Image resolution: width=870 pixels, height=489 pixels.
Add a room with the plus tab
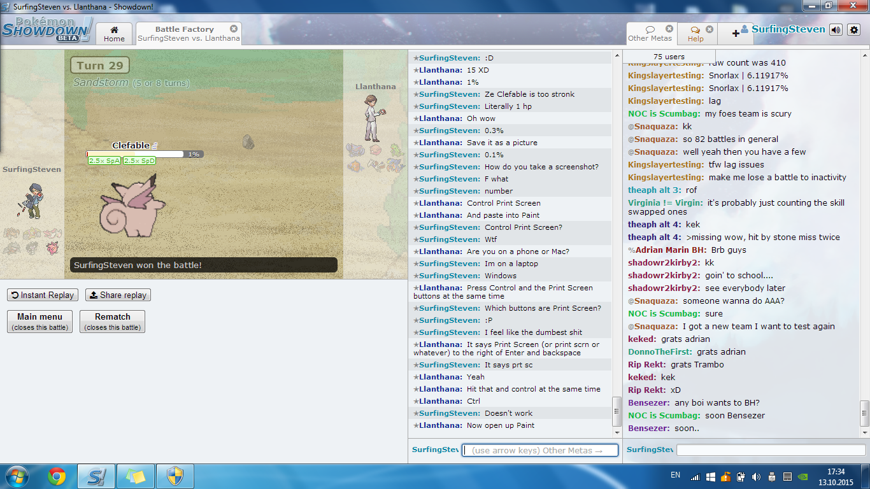pyautogui.click(x=736, y=33)
